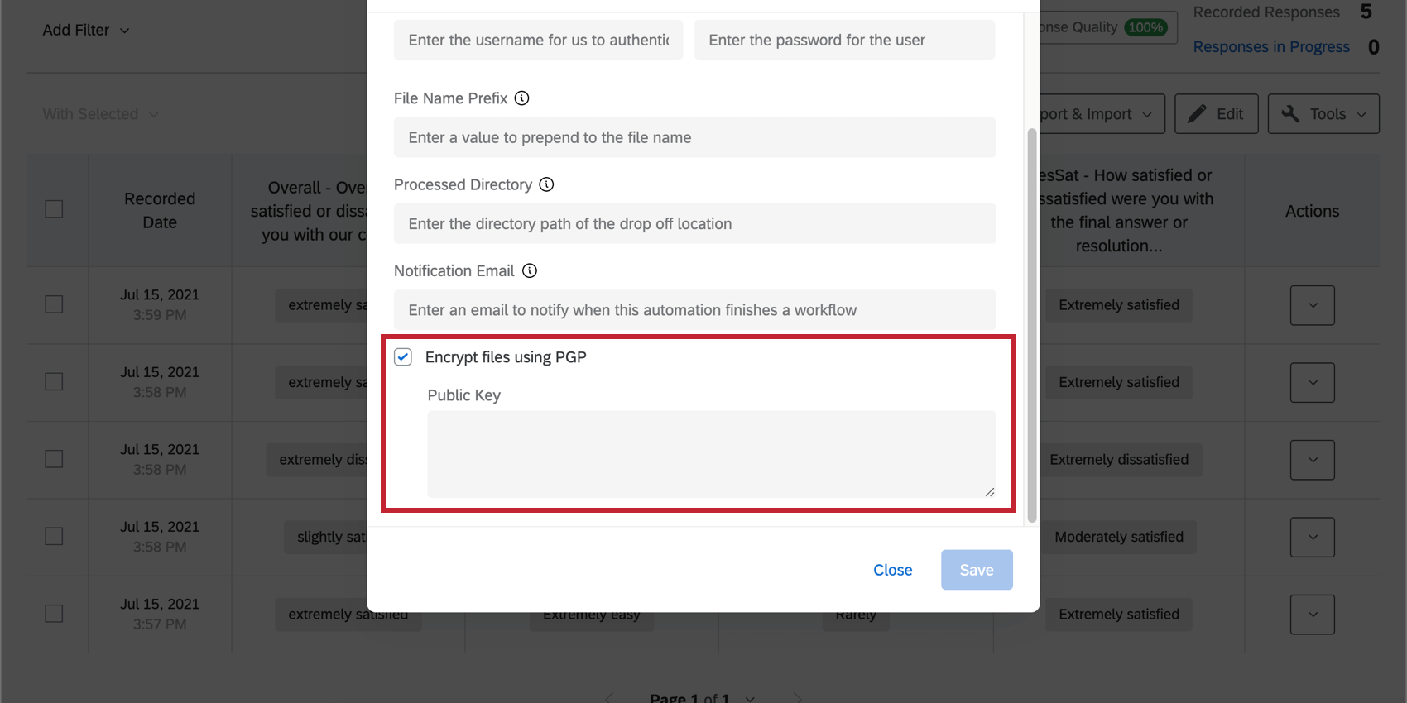The width and height of the screenshot is (1407, 703).
Task: Click the pagination previous-page arrow
Action: pos(609,697)
